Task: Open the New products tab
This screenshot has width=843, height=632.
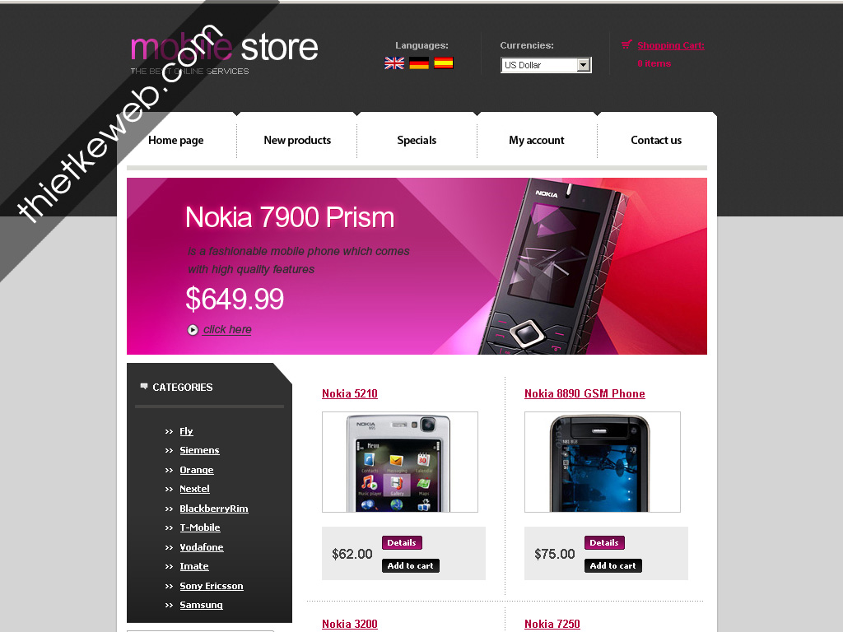Action: coord(296,140)
